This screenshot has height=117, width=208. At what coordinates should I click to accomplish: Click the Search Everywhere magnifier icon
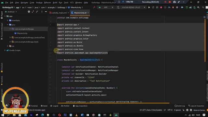click(x=203, y=7)
